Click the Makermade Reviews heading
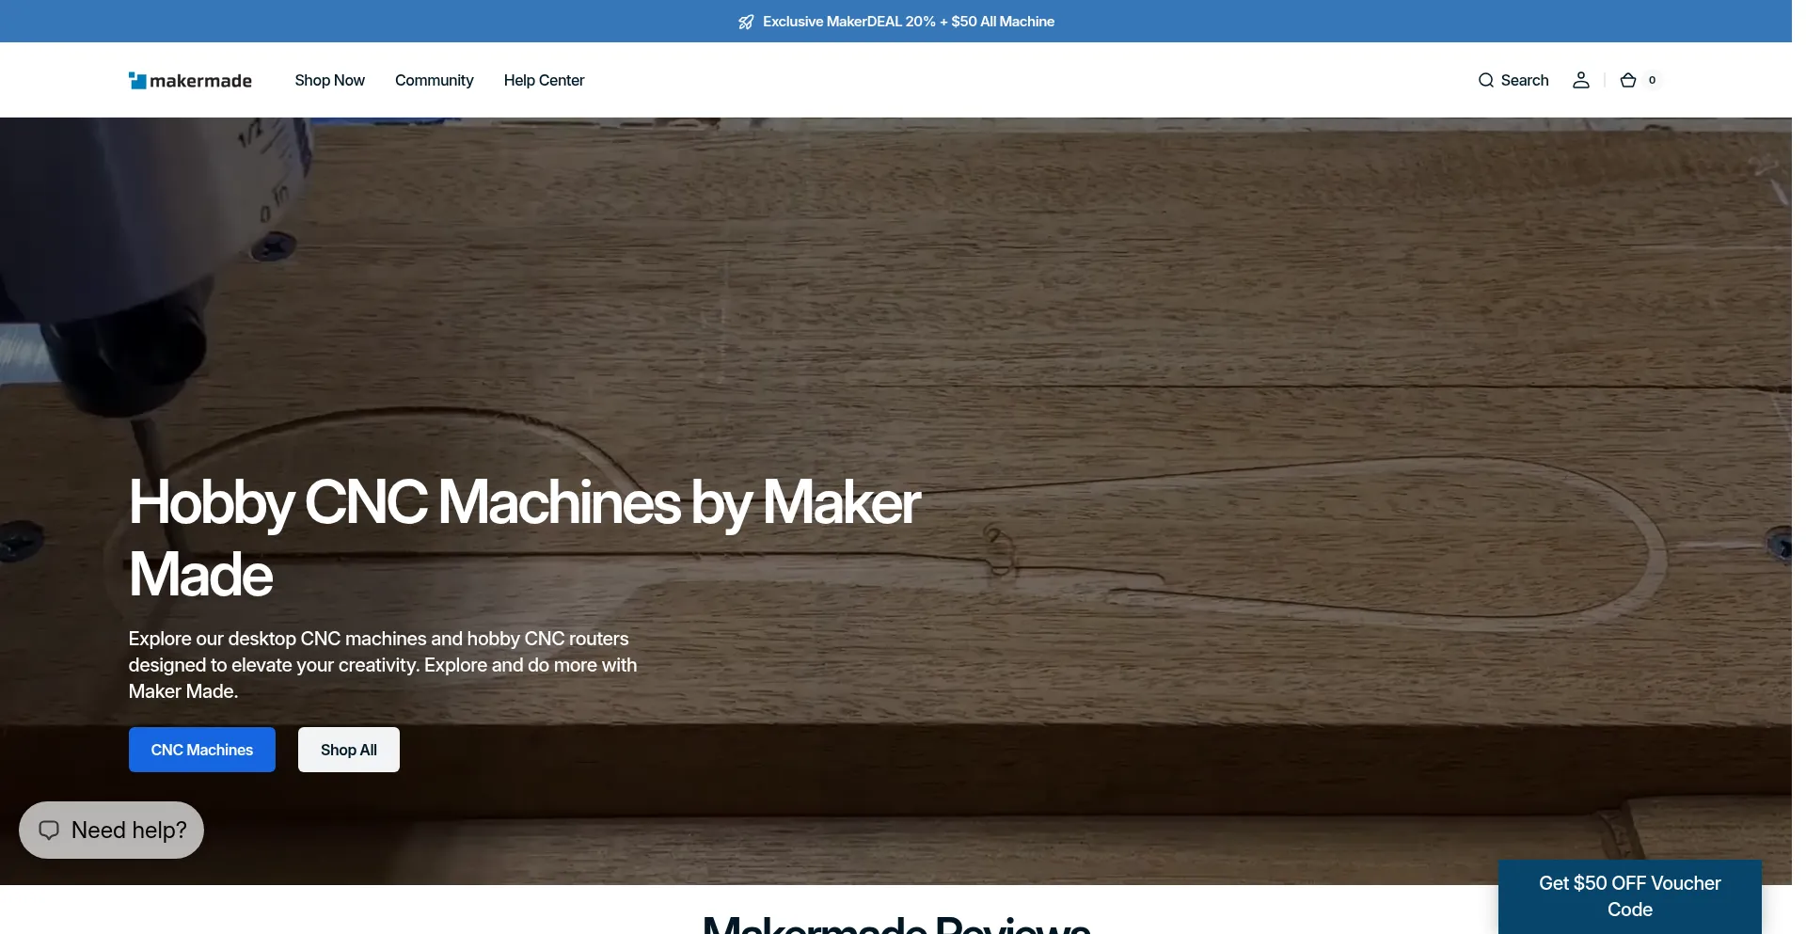 (896, 924)
